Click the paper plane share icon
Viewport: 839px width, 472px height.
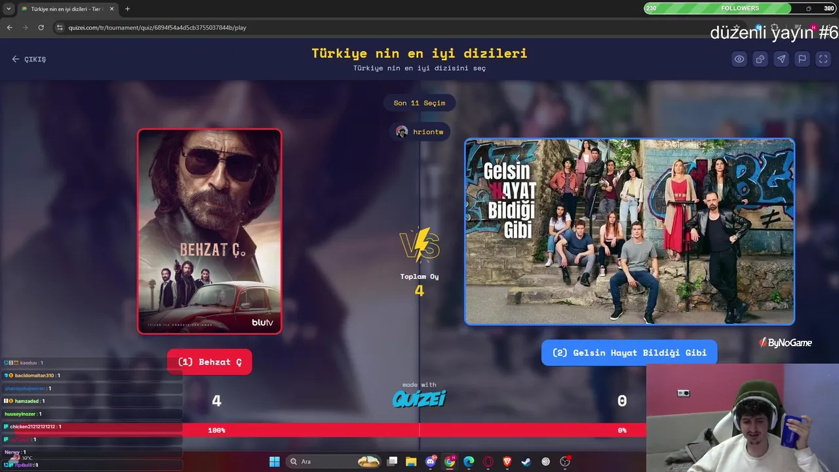781,59
